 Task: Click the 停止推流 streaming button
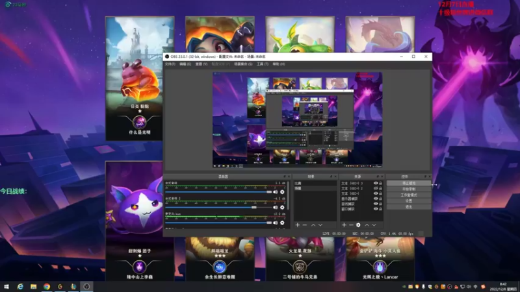click(x=409, y=183)
